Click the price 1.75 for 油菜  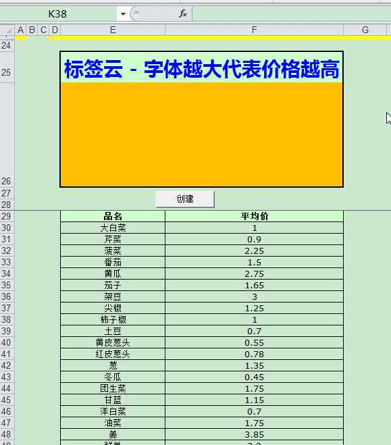(254, 423)
